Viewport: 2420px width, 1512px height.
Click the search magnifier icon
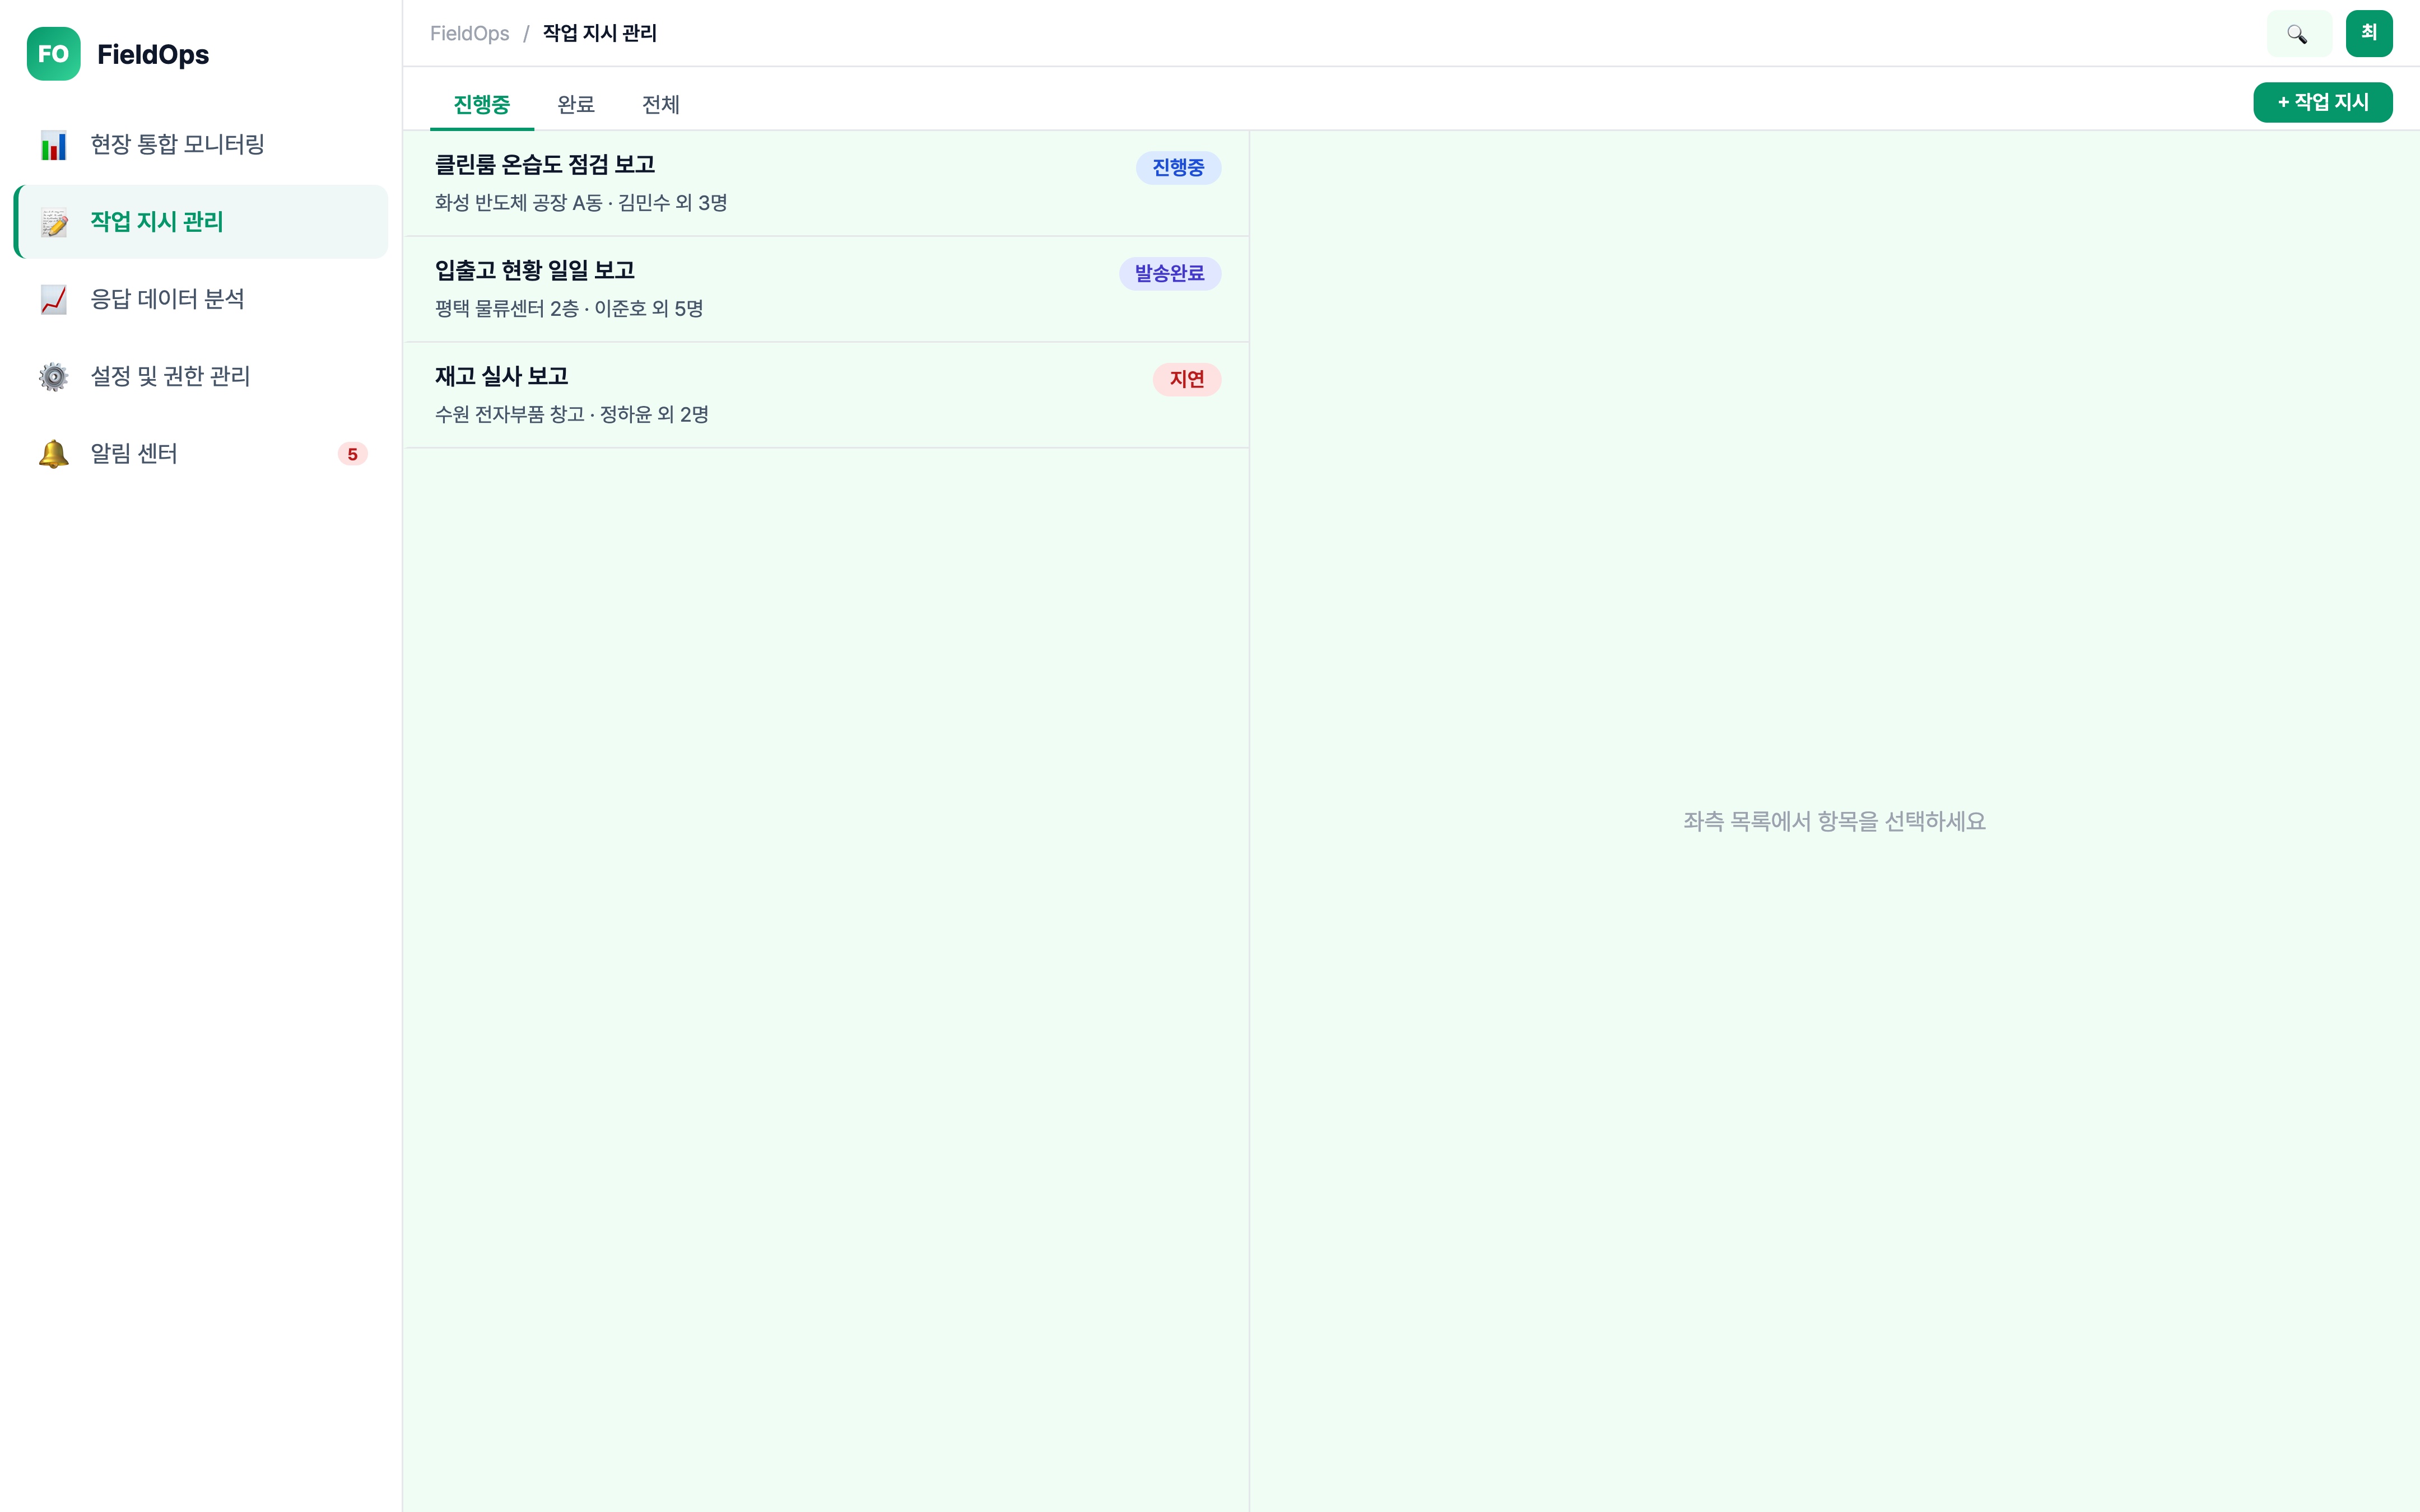click(x=2299, y=33)
